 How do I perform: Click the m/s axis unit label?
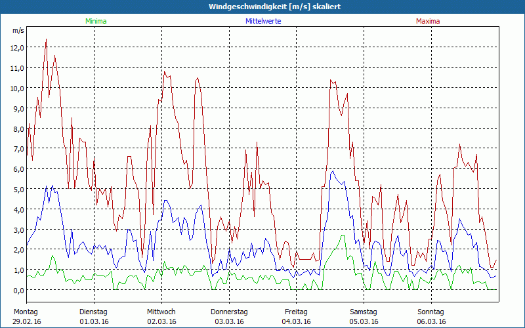[x=18, y=30]
